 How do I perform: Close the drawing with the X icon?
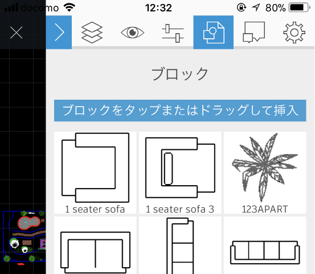17,32
